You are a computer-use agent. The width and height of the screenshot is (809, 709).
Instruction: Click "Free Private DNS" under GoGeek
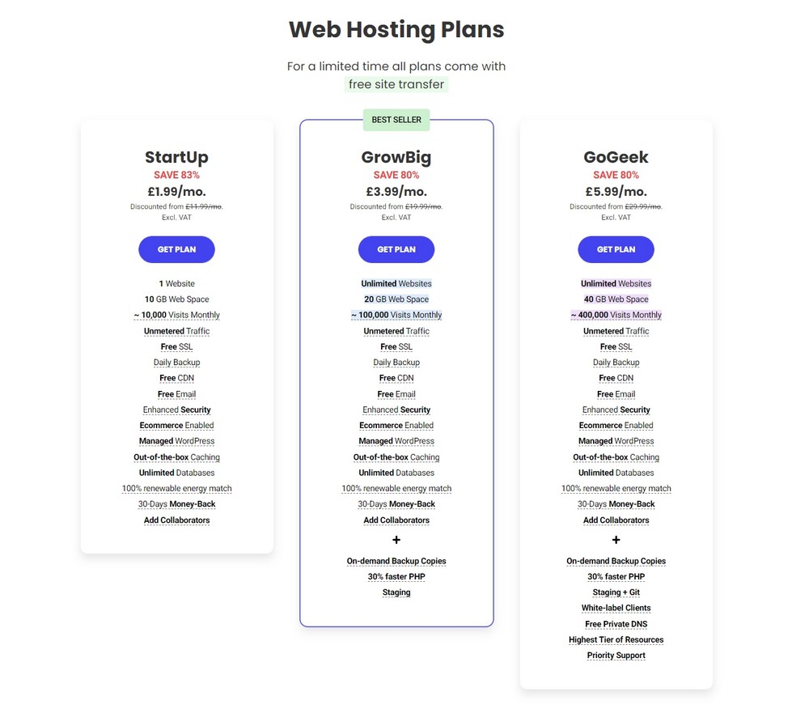click(616, 624)
